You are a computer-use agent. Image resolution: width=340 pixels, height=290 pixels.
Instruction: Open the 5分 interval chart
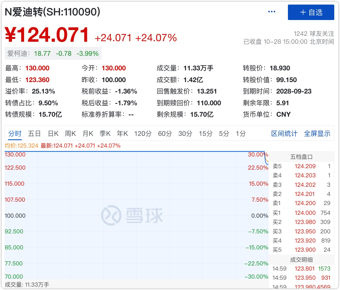(x=224, y=134)
